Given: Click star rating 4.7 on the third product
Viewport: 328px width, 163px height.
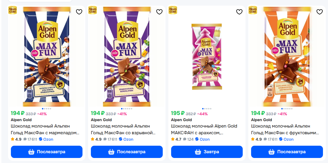Looking at the screenshot, I should [176, 139].
